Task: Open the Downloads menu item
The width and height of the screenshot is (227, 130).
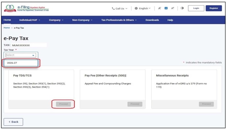Action: (152, 20)
